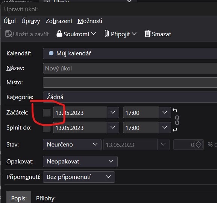Open the Začátek time dropdown arrow
217x203 pixels.
tap(165, 113)
